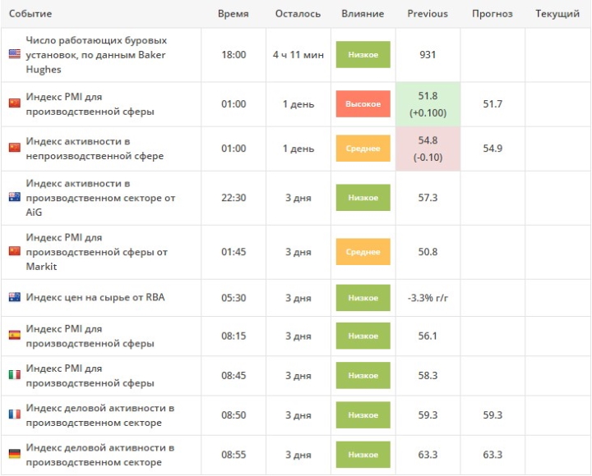Click the France flag in the 08:50 row

[x=14, y=415]
